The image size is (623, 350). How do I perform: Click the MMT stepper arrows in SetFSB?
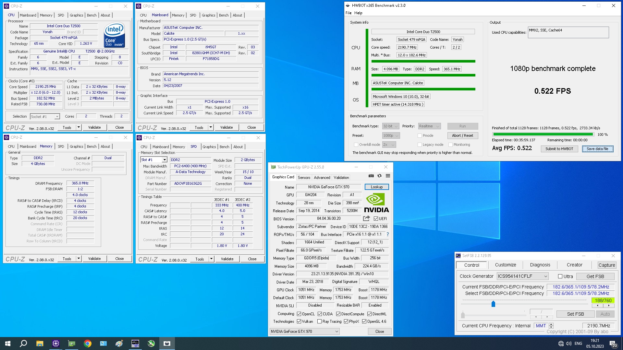551,326
